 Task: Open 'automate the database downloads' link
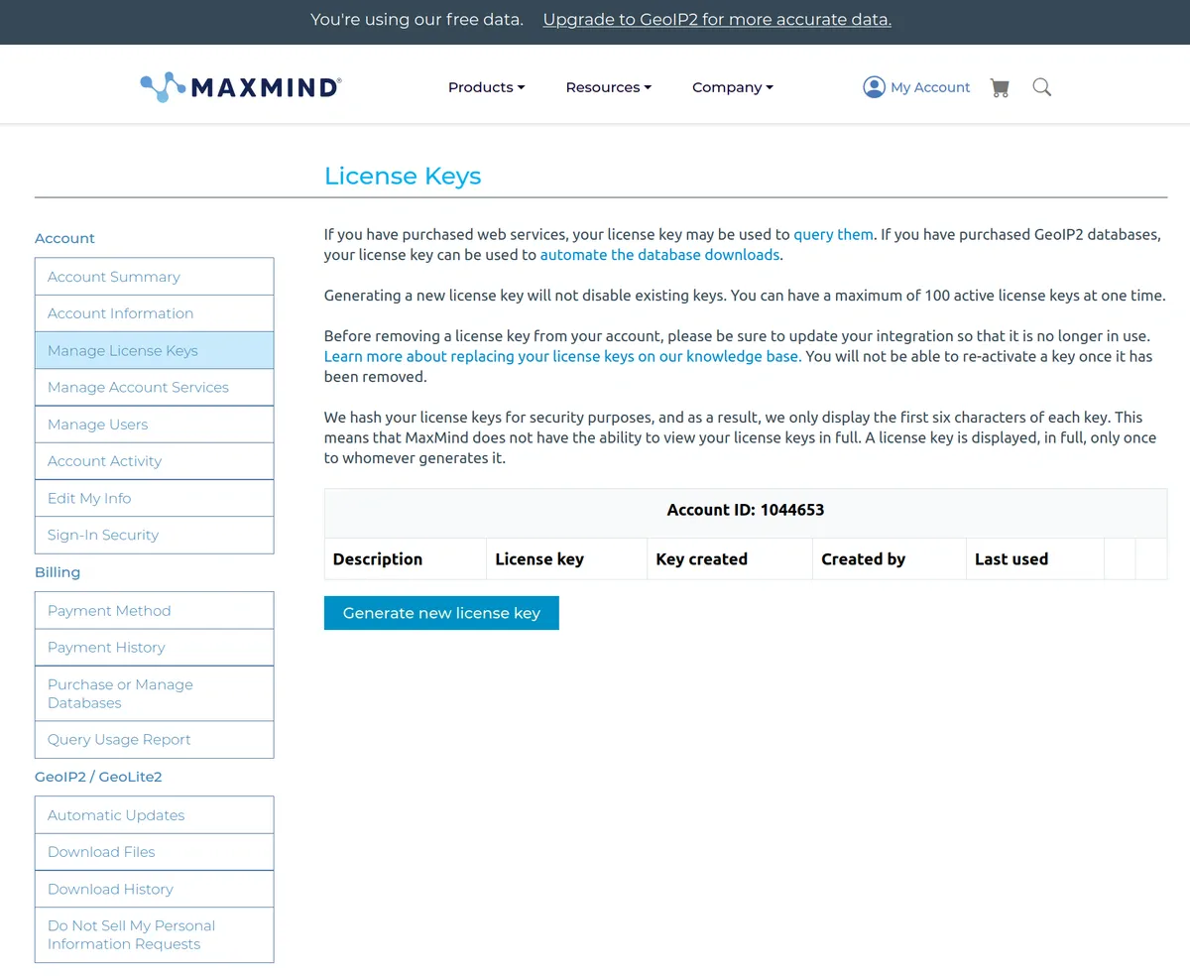(x=659, y=255)
